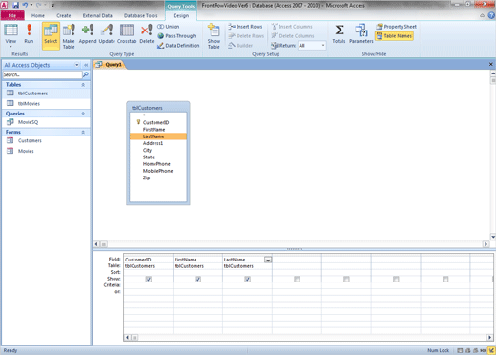
Task: Toggle the Totals sigma button
Action: [339, 33]
